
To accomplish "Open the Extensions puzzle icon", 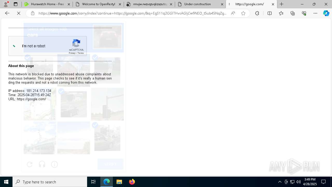I will click(257, 13).
